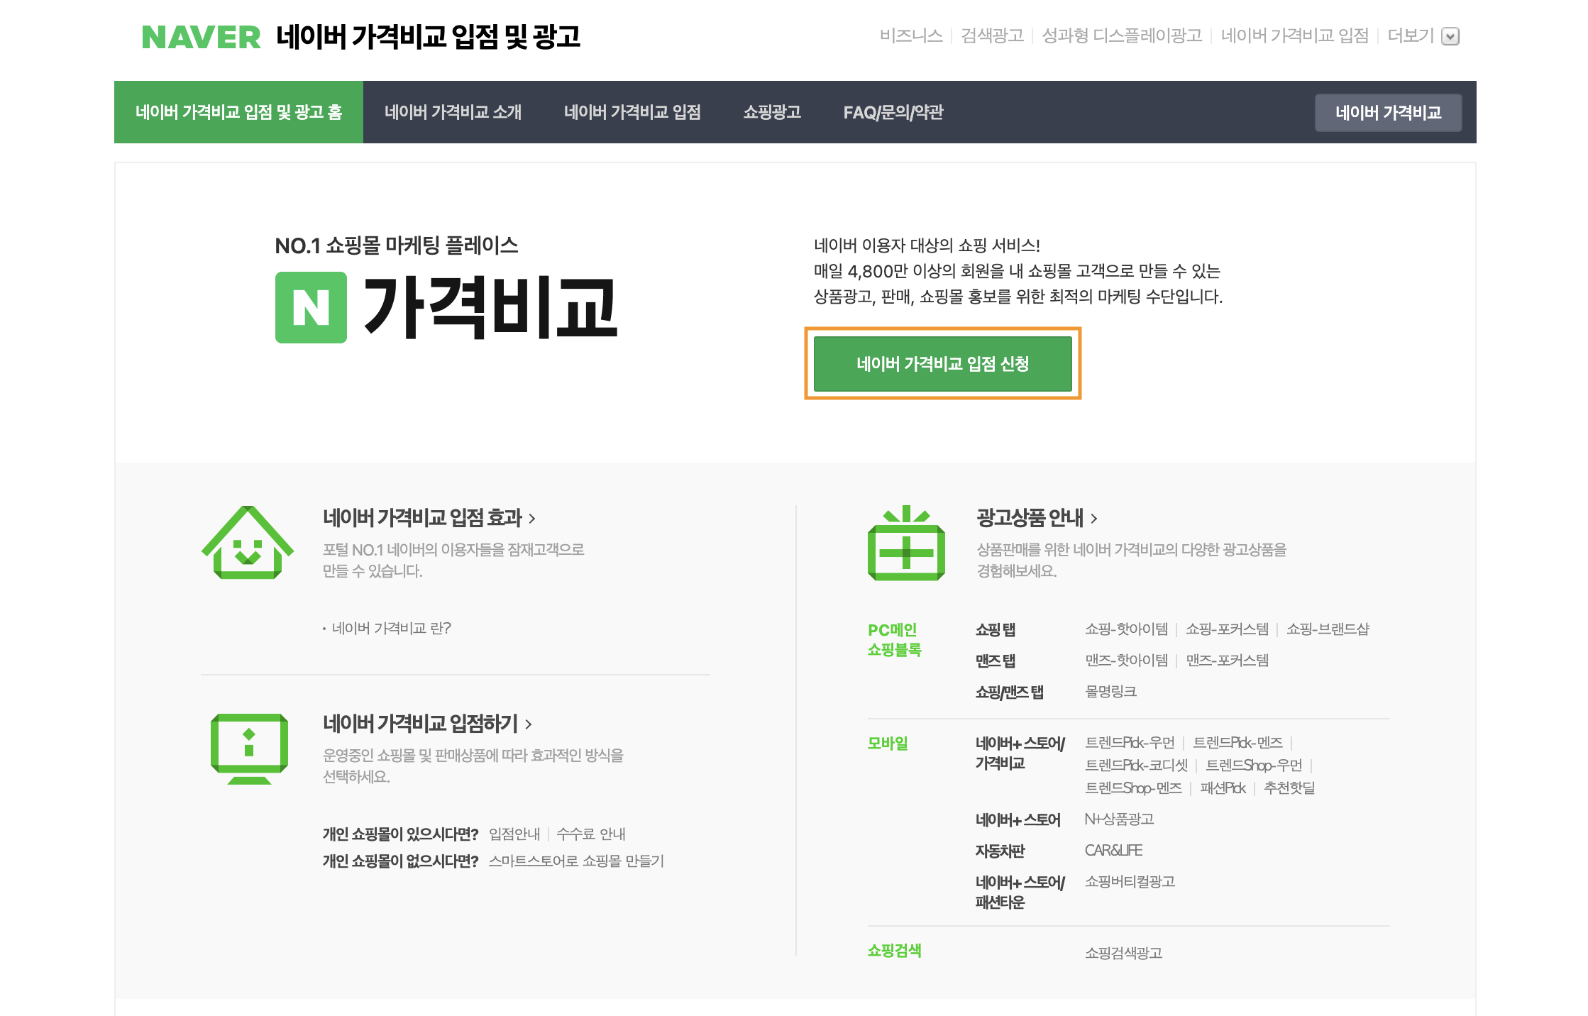The image size is (1588, 1016).
Task: Click the 네이버+스토어/ 패션타운 label
Action: (x=1020, y=892)
